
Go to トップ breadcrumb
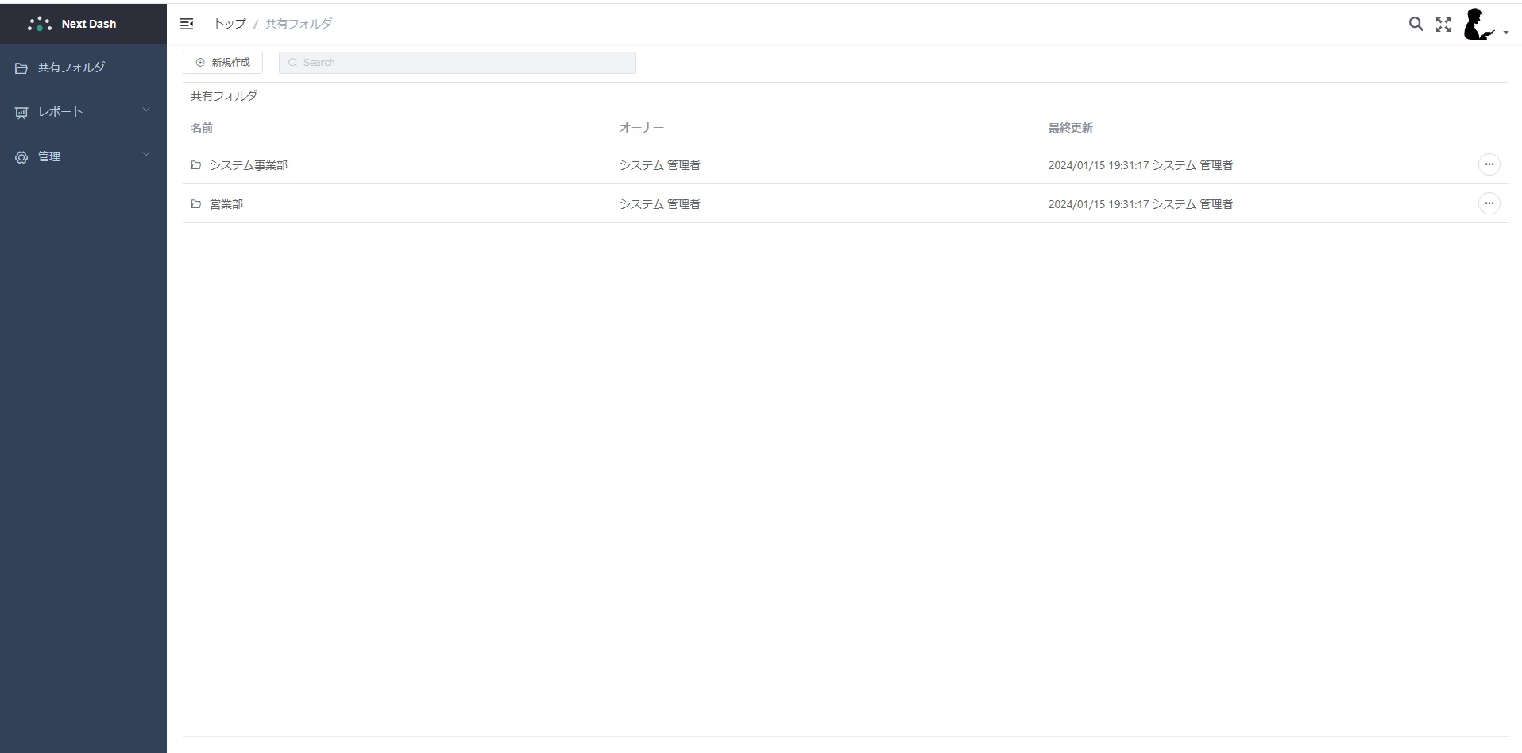pos(230,24)
